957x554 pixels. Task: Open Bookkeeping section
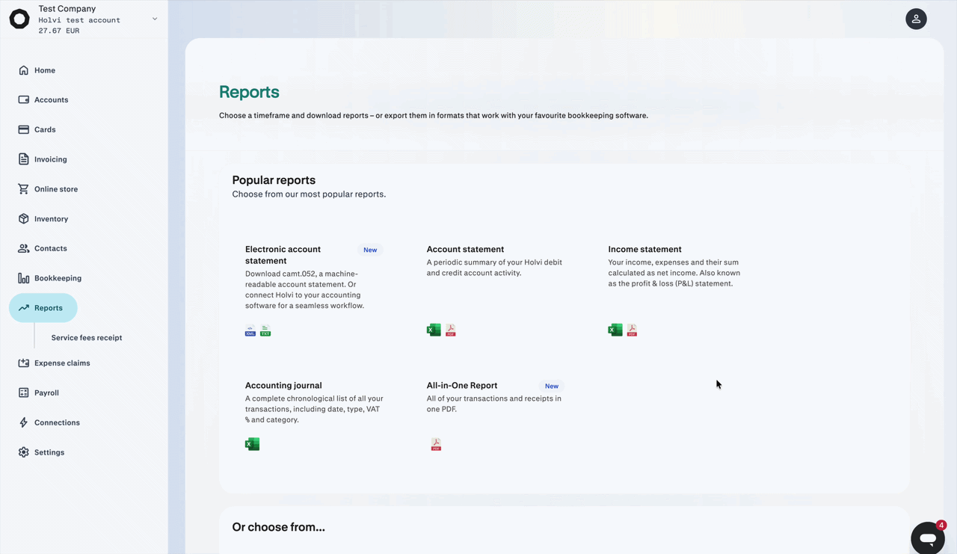point(58,278)
